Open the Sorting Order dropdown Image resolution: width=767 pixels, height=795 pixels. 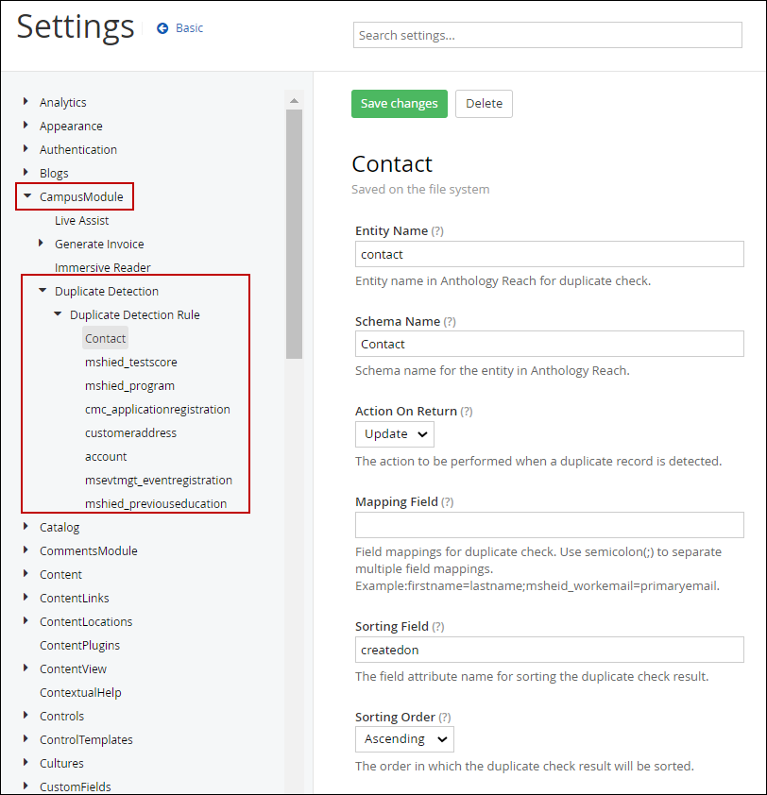(404, 739)
